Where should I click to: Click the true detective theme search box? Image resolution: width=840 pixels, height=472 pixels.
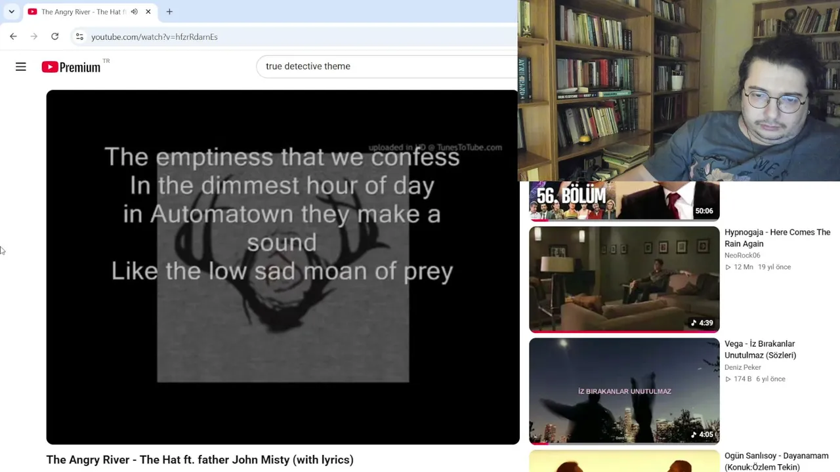(x=387, y=66)
